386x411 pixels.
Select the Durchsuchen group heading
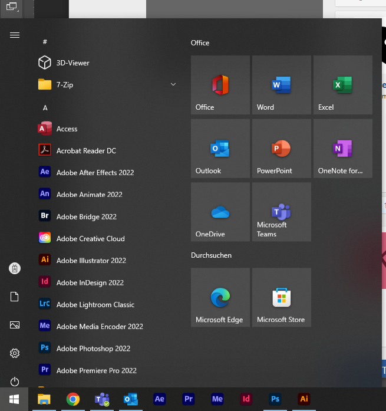click(x=212, y=255)
